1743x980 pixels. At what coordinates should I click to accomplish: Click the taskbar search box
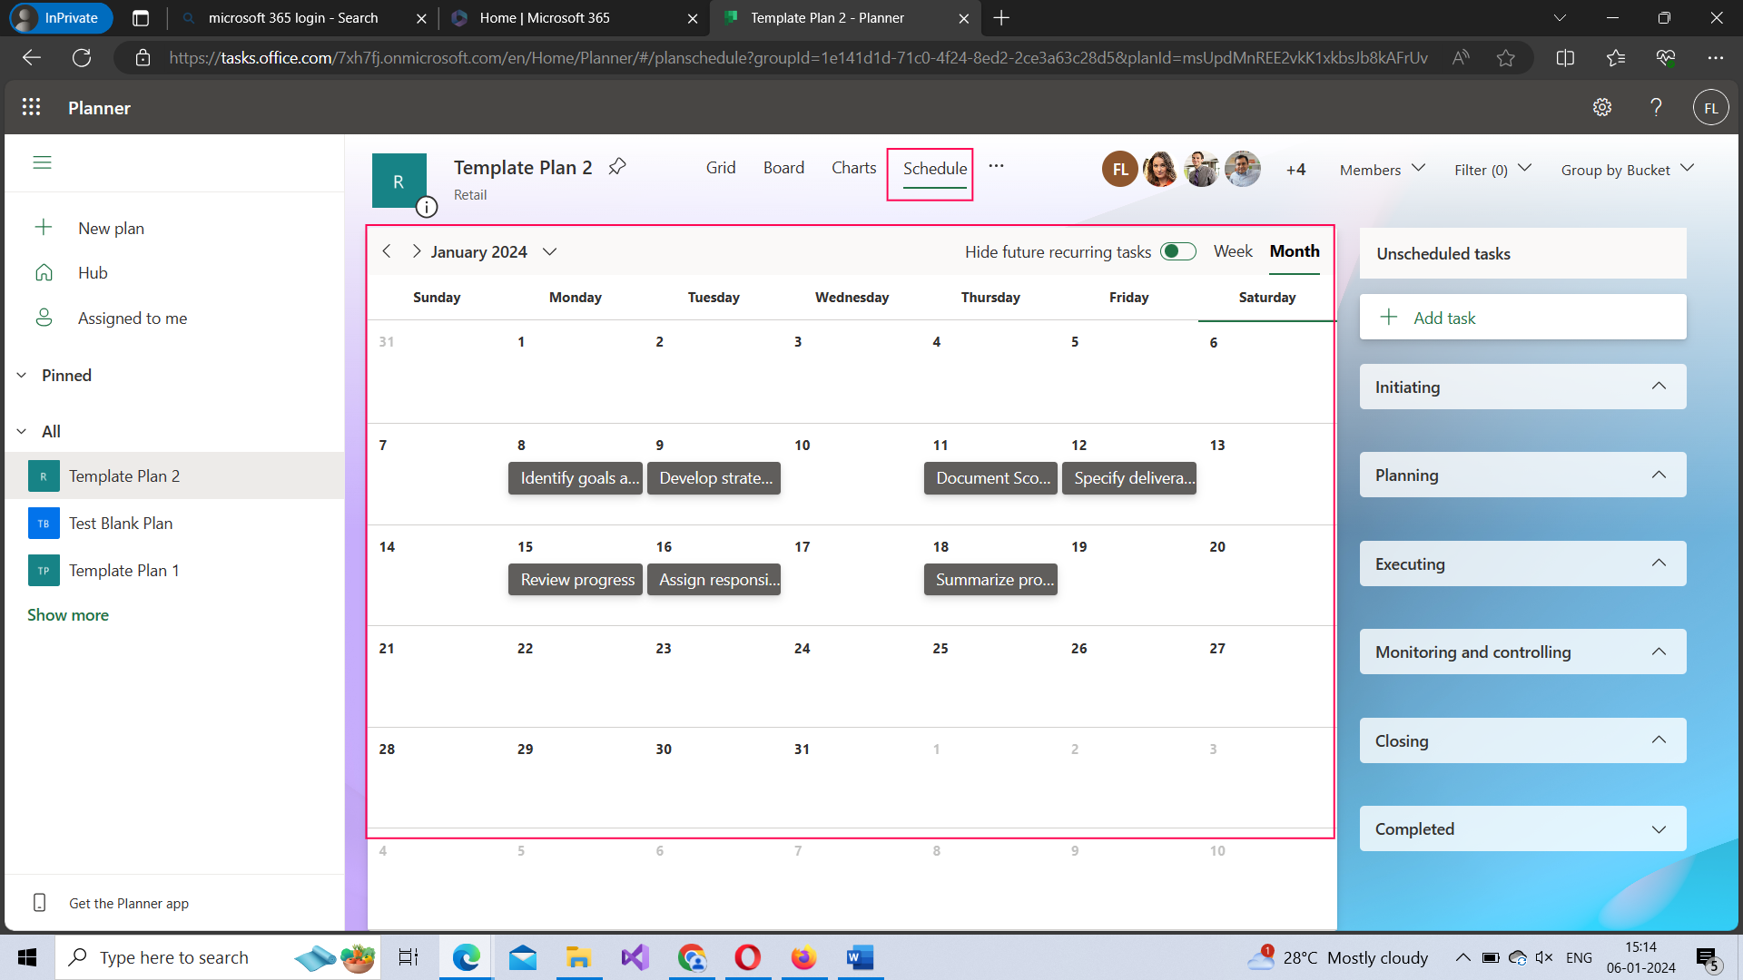click(218, 957)
